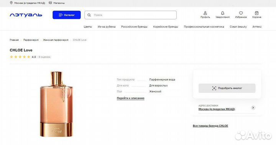Follow the Перейти к описанию link
The width and height of the screenshot is (276, 145).
coord(130,98)
